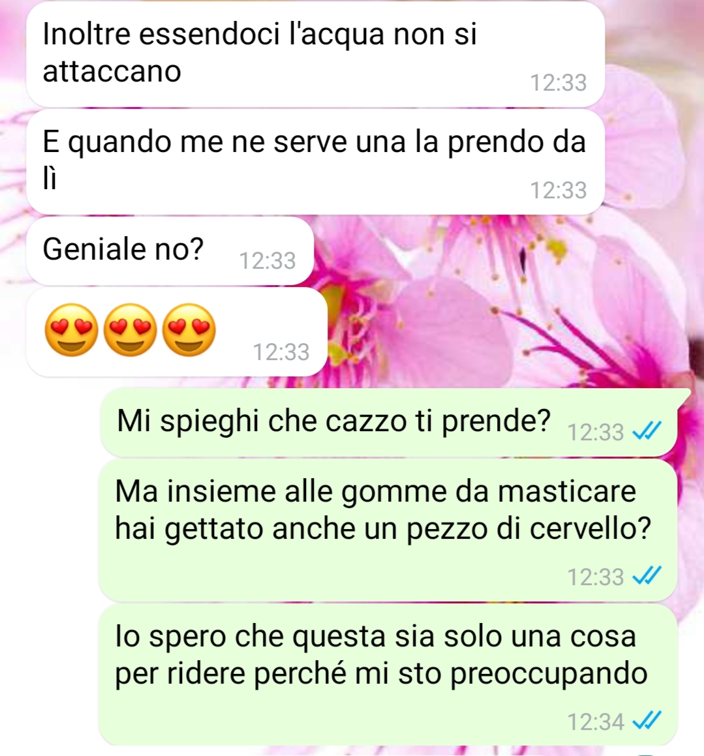Select the 'Geniale no?' message bubble

point(170,250)
